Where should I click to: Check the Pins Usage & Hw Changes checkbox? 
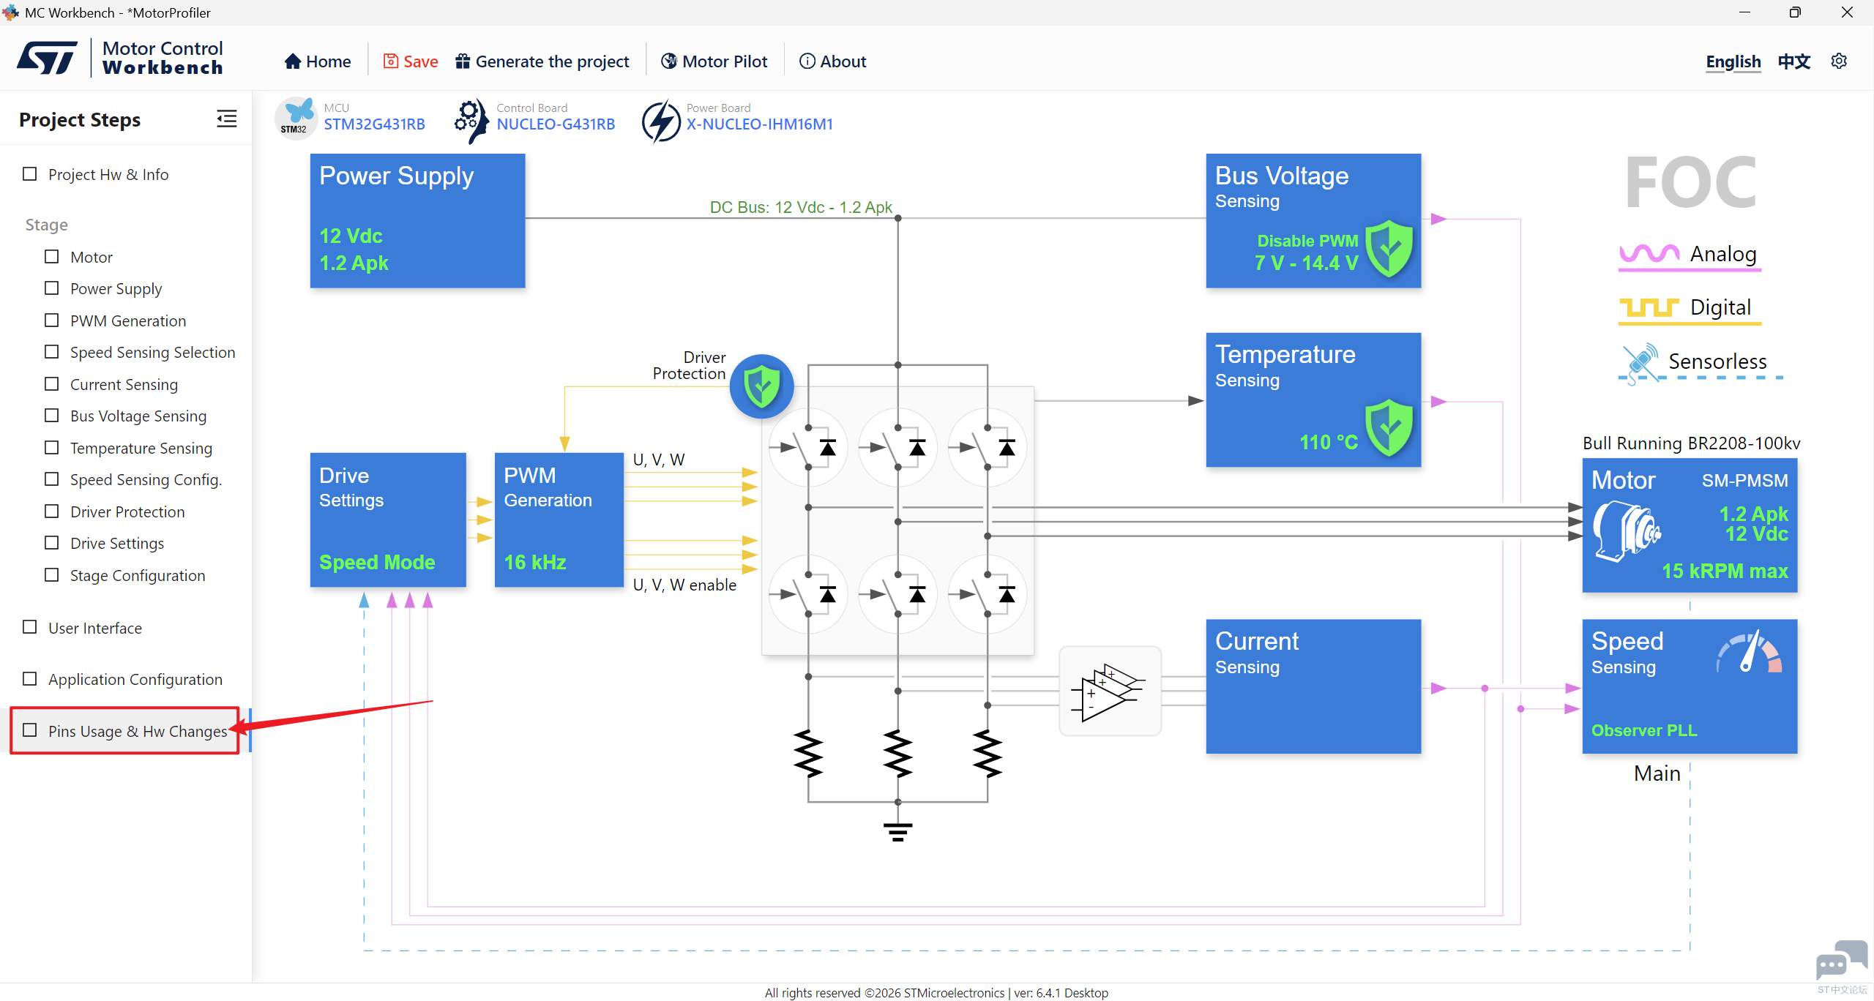click(x=30, y=730)
